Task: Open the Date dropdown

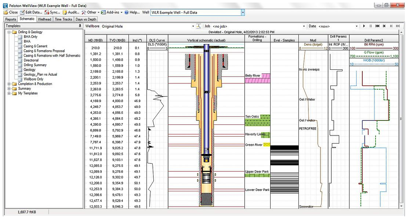Action: pos(356,26)
